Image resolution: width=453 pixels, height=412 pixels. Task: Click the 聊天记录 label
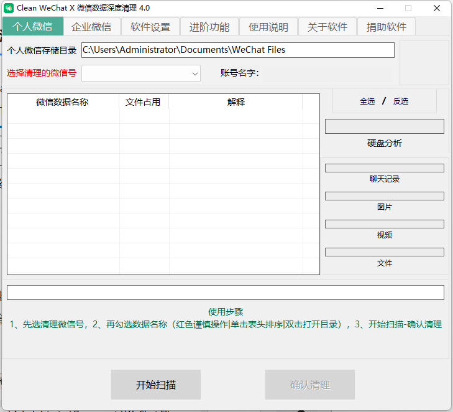coord(385,179)
